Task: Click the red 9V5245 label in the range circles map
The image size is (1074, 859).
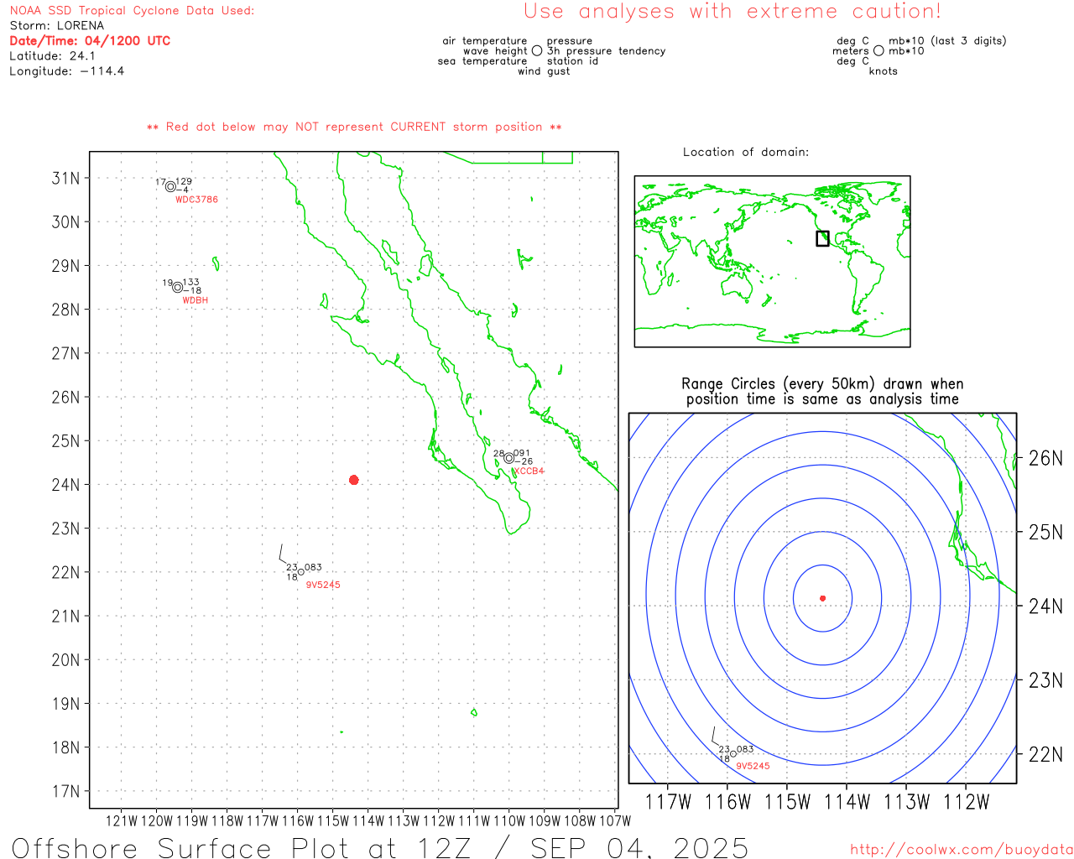Action: (x=753, y=766)
